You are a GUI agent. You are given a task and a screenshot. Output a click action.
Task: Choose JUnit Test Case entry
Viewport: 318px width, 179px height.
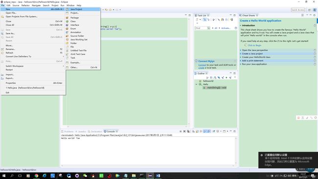pos(83,54)
